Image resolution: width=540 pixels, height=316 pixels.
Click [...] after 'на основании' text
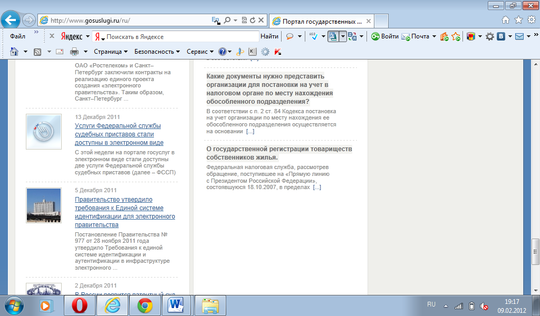[x=250, y=131]
